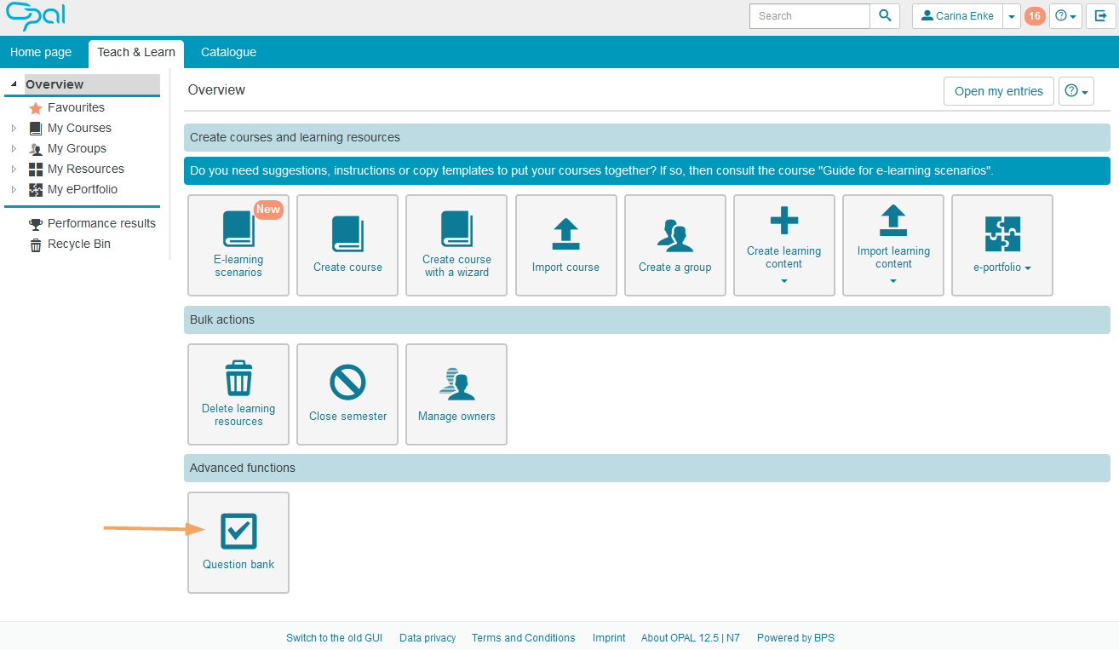Click the Close semester icon

point(347,383)
